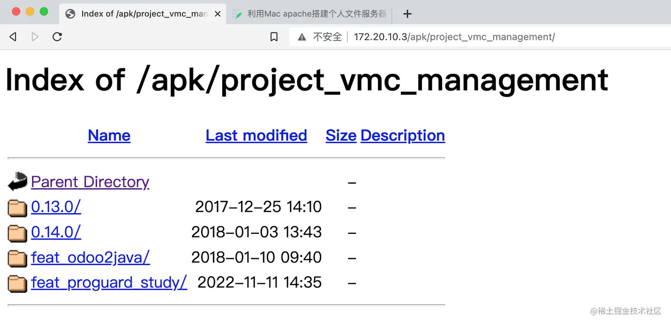Screen dimensions: 671x325
Task: Open the 0.14.0/ directory link
Action: click(56, 232)
